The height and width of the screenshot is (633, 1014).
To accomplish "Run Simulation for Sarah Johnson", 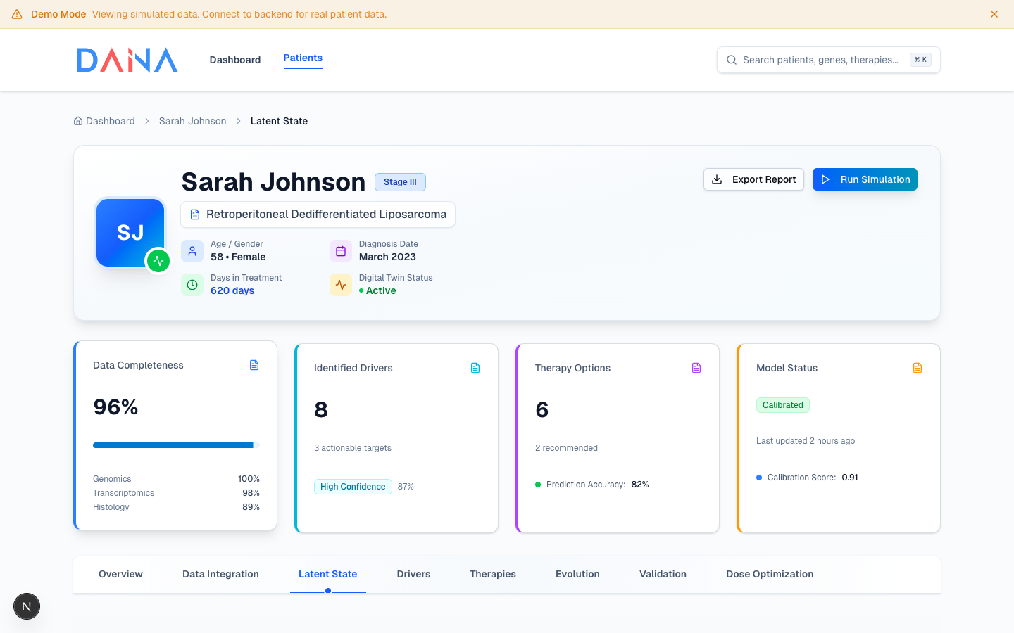I will 865,179.
